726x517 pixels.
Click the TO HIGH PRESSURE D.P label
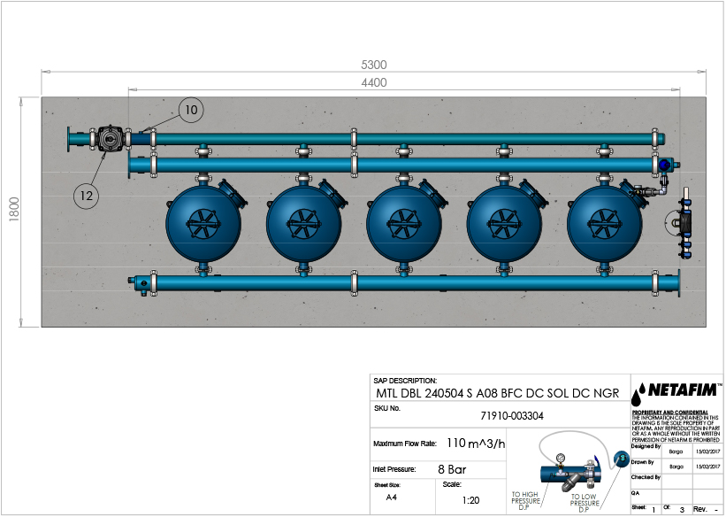tap(527, 499)
